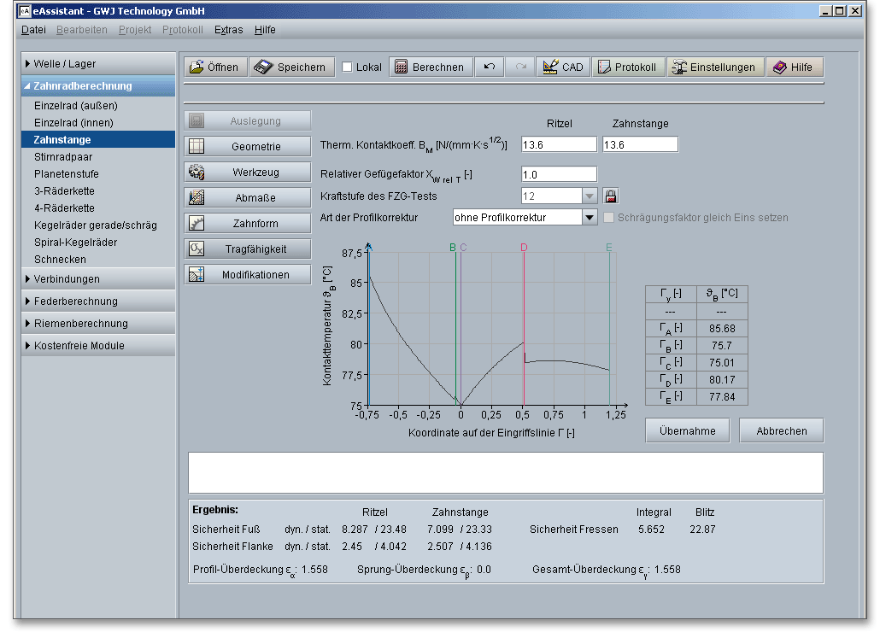Click the Öffnen folder icon
Screen dimensions: 880x632
click(197, 67)
